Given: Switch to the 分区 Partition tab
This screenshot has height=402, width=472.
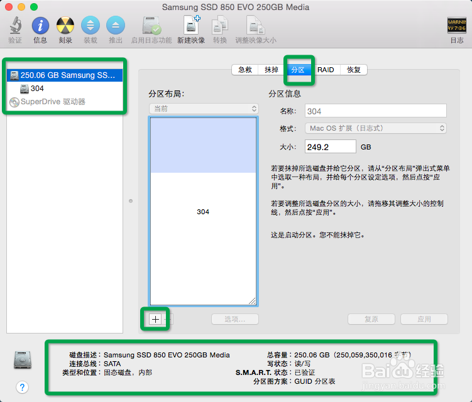Looking at the screenshot, I should [298, 70].
